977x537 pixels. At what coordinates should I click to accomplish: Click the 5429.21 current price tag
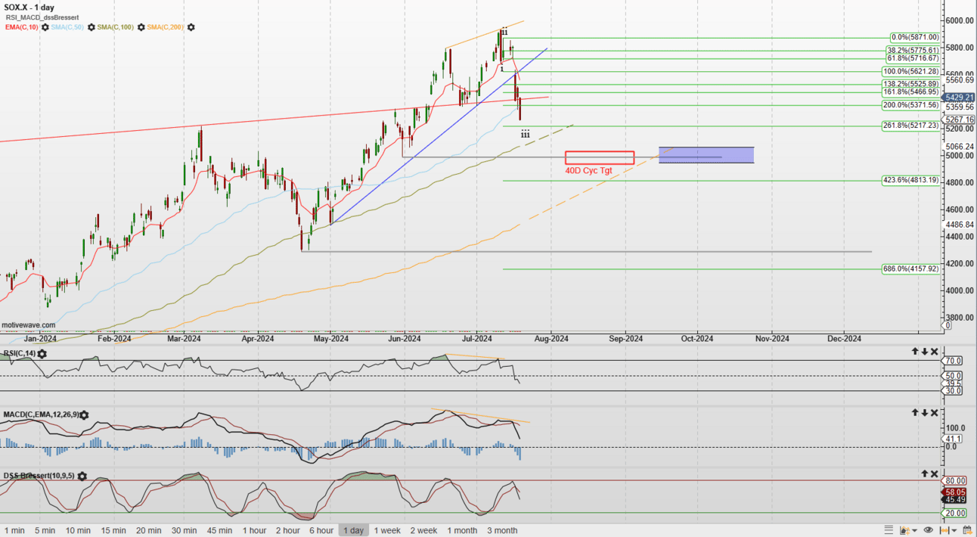tap(959, 98)
